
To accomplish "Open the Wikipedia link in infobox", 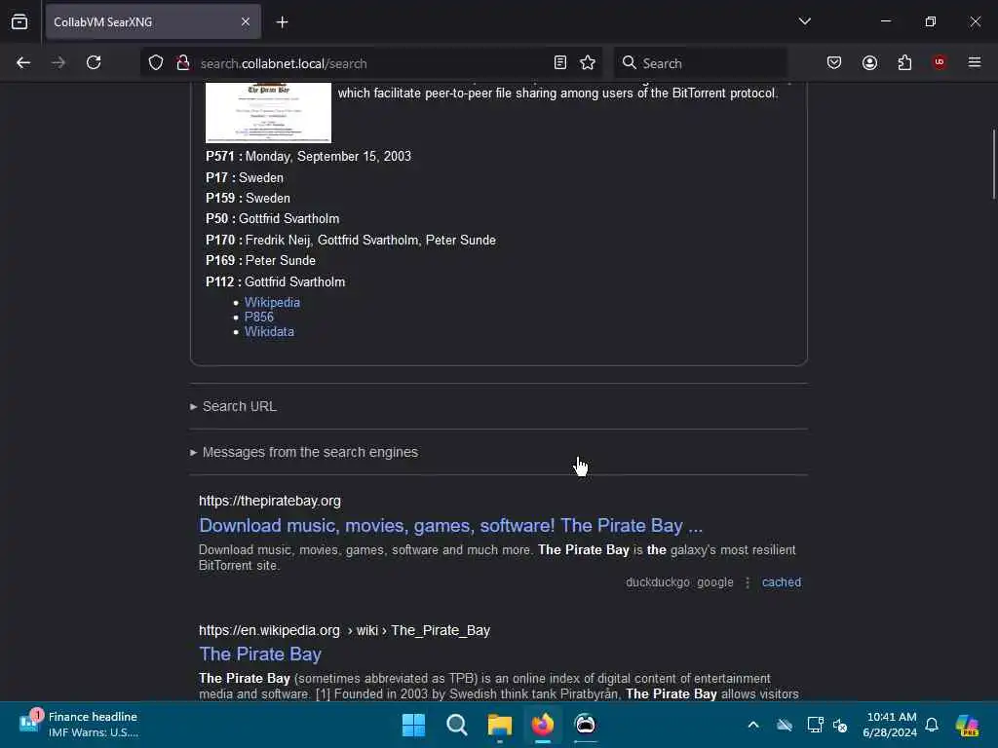I will 272,302.
